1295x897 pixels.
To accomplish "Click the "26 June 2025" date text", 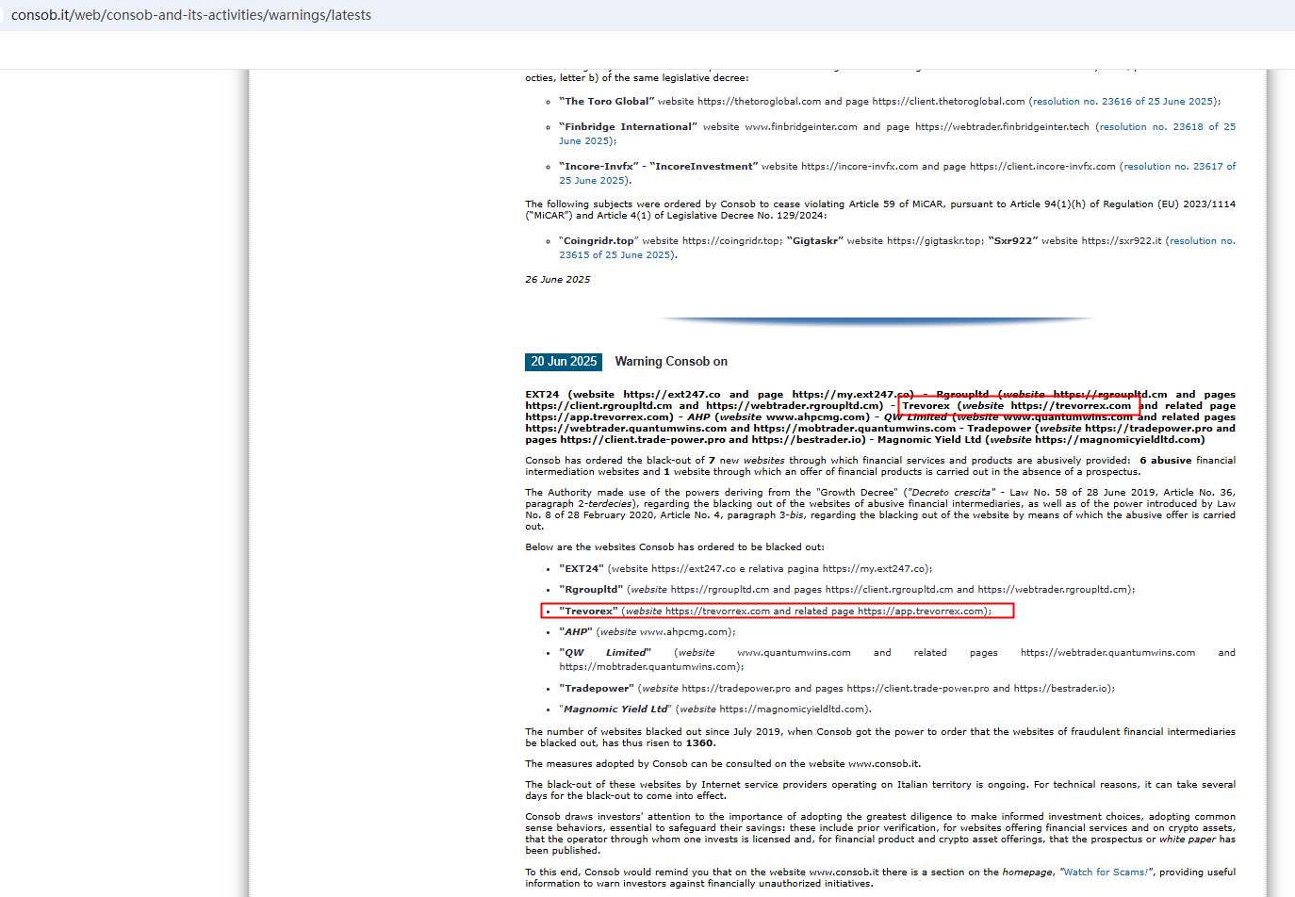I will [558, 280].
